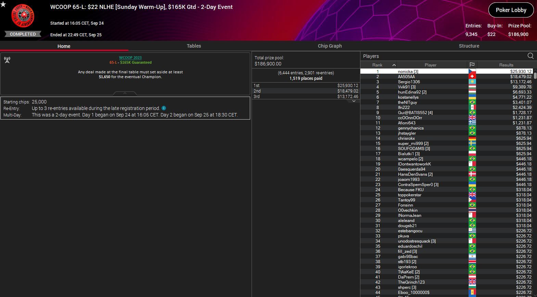Select player Eboo_1000000$
The width and height of the screenshot is (537, 297).
coord(414,292)
